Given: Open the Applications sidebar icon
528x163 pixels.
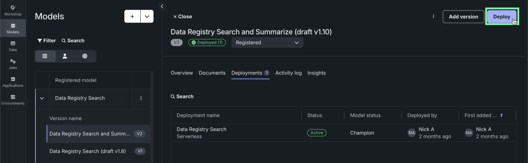Looking at the screenshot, I should [13, 82].
